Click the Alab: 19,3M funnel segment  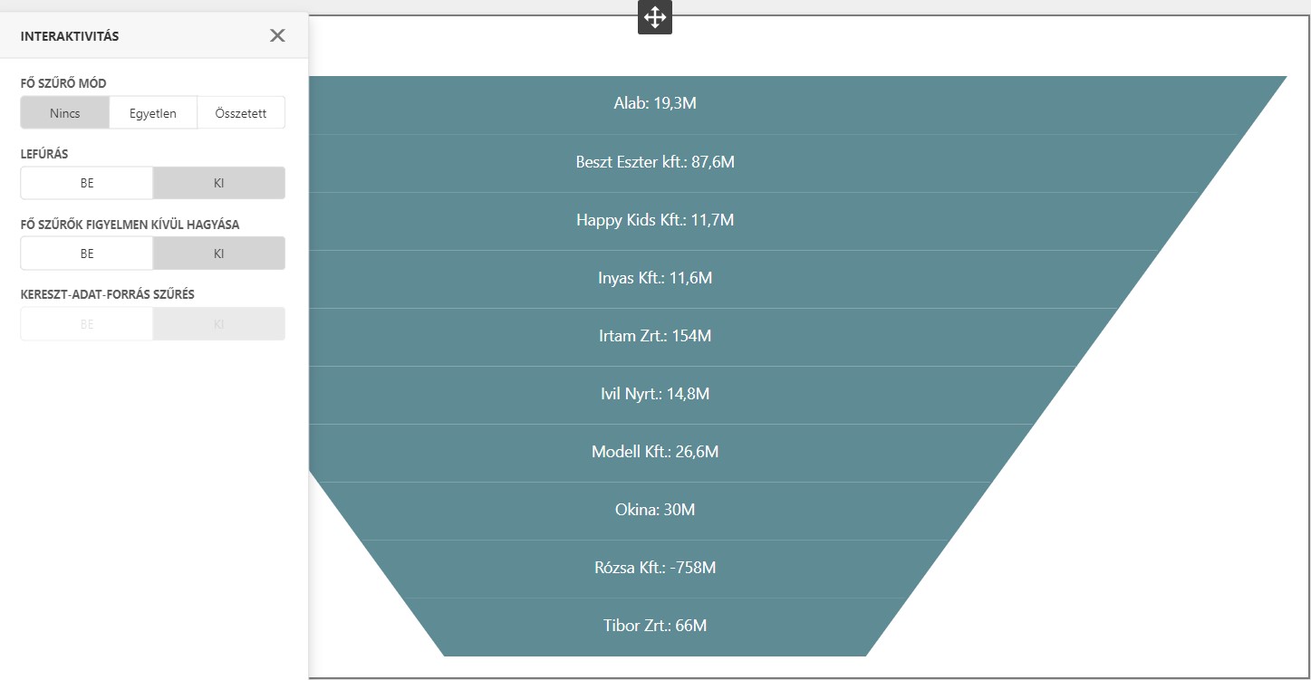coord(654,103)
